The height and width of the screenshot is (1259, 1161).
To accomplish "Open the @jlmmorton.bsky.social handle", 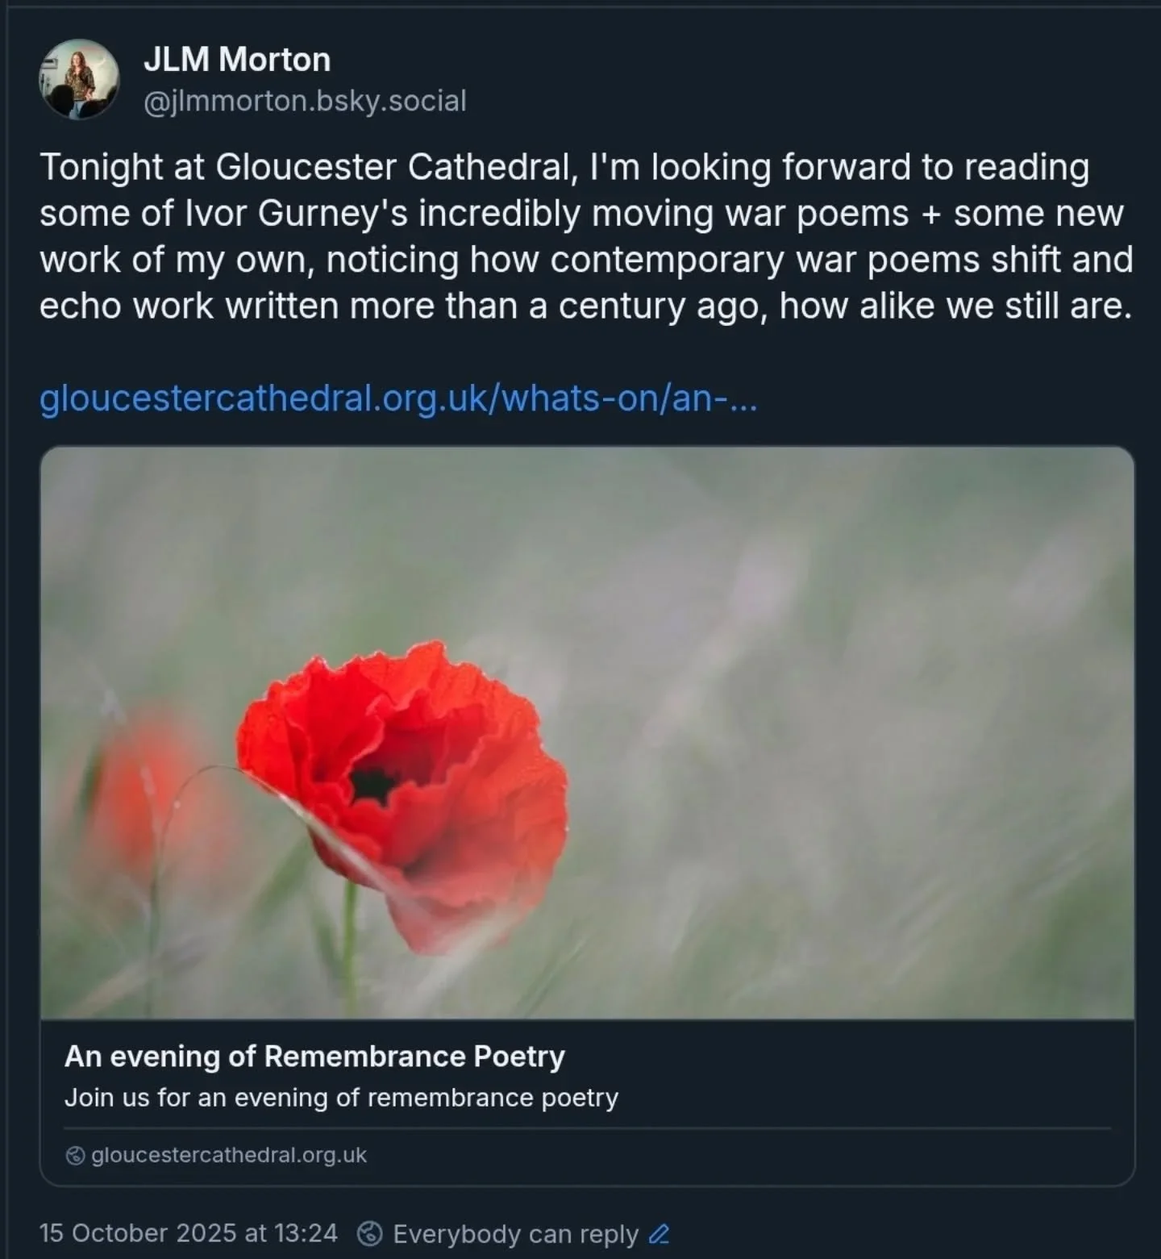I will coord(305,102).
